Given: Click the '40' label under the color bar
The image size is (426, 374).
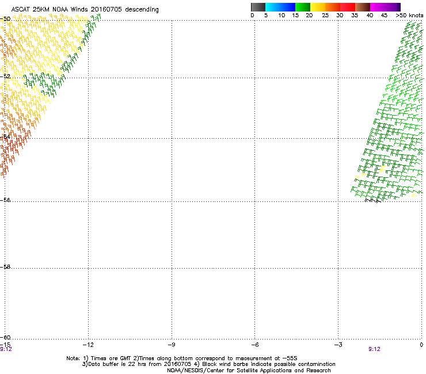Looking at the screenshot, I should (370, 16).
